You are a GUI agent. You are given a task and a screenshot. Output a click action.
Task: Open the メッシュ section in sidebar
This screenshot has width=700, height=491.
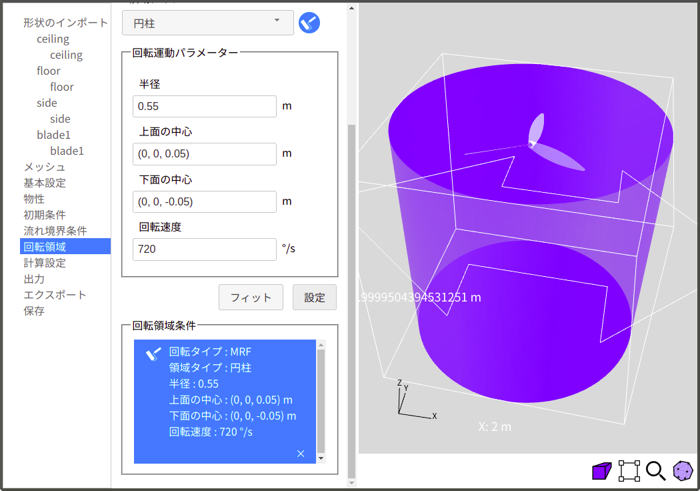(45, 167)
